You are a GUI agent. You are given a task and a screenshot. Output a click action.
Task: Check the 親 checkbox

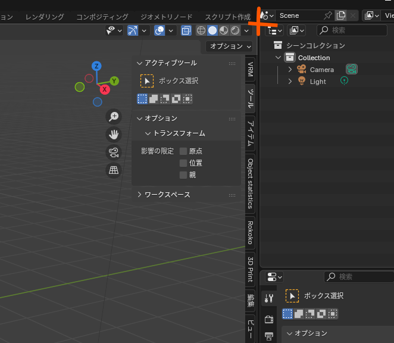point(184,175)
